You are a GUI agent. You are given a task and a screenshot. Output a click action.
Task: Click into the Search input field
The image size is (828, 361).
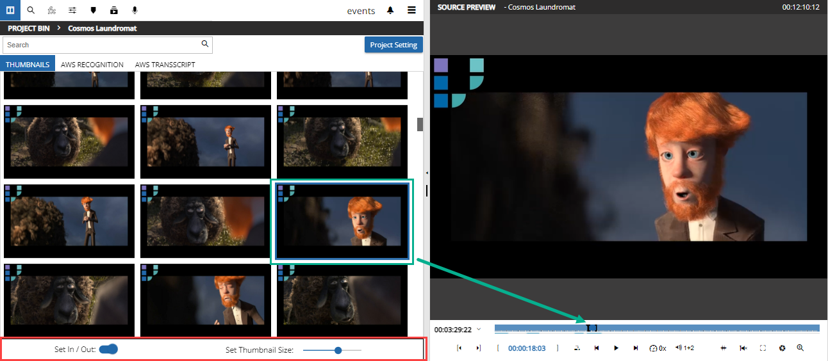point(103,45)
